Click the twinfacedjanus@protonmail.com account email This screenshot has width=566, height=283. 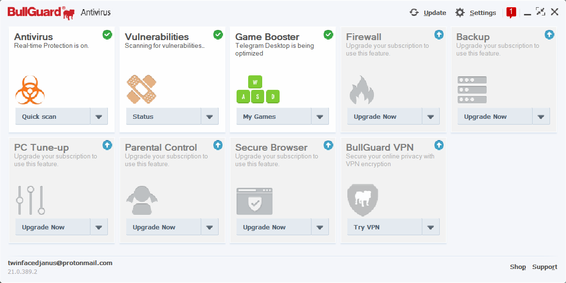pos(60,263)
